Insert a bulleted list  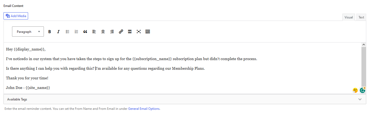coord(67,32)
